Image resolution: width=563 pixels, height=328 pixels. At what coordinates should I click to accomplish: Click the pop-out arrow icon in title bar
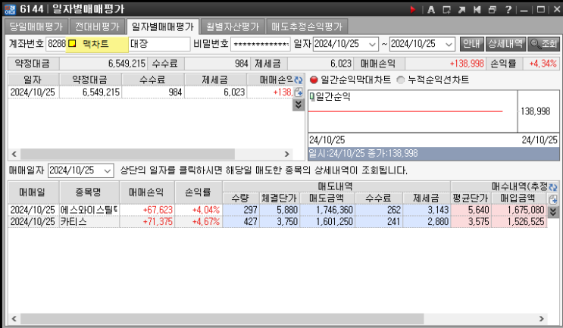(461, 10)
